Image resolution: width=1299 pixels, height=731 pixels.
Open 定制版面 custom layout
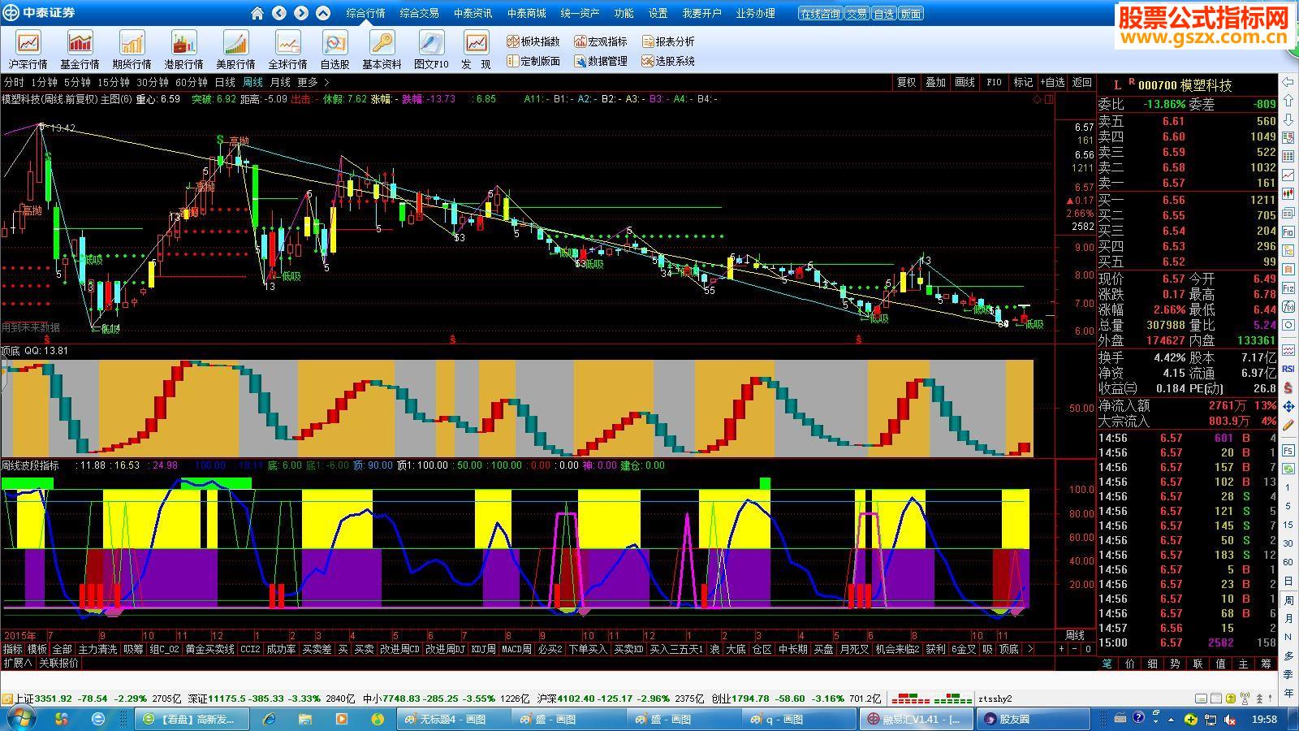tap(533, 61)
